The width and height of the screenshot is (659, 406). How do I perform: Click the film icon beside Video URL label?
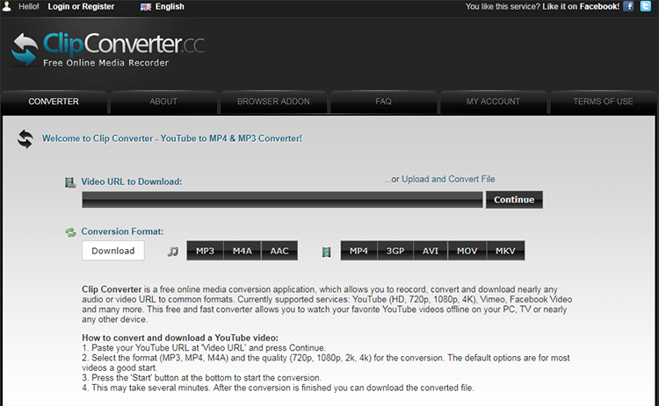point(69,182)
